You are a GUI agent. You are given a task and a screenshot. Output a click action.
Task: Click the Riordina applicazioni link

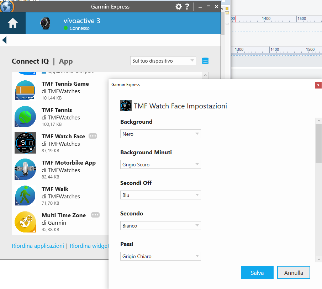pos(38,246)
